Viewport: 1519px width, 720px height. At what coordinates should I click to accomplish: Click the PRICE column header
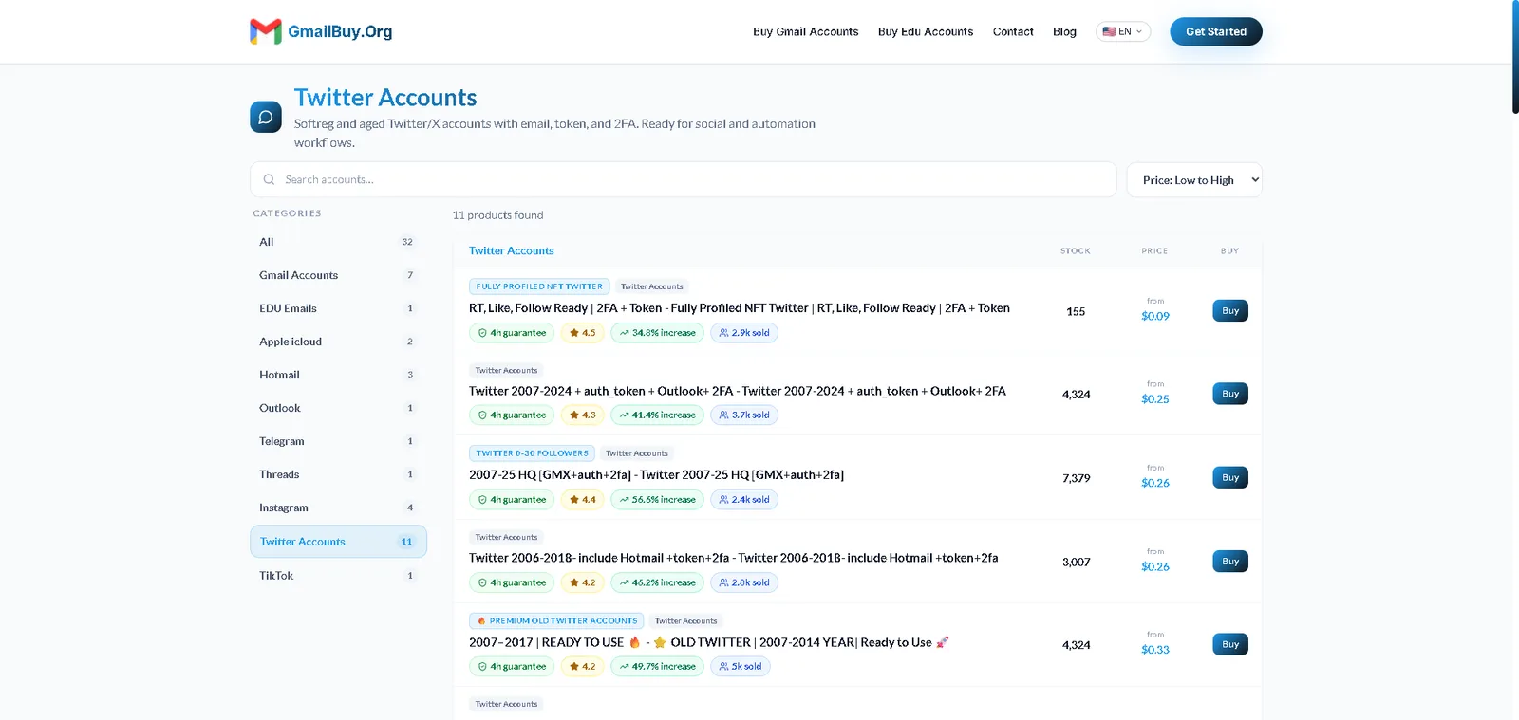[1154, 251]
